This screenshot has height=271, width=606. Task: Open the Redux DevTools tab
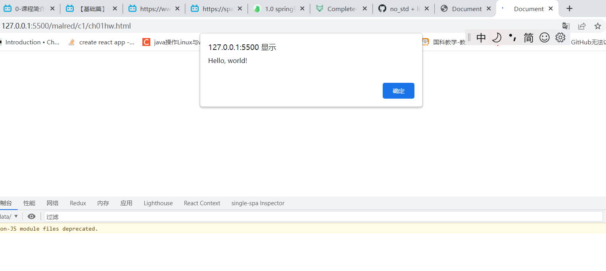tap(78, 203)
